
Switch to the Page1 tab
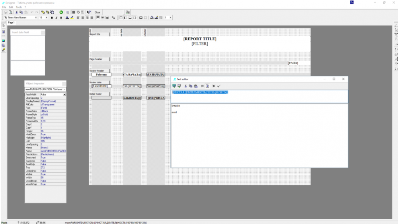point(12,23)
